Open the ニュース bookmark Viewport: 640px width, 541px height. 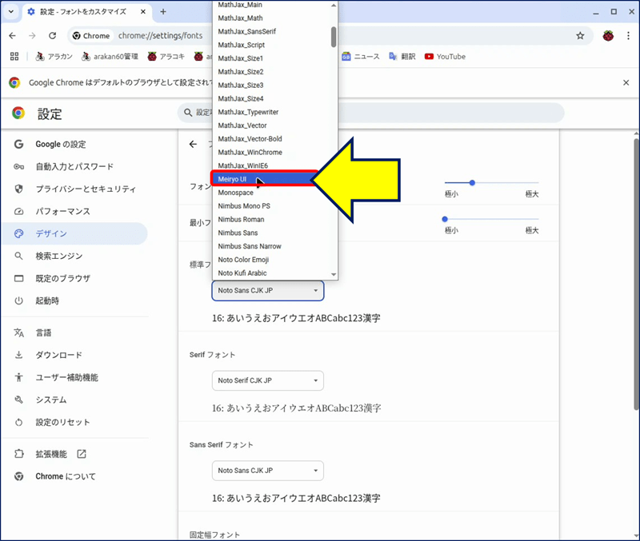(x=361, y=57)
